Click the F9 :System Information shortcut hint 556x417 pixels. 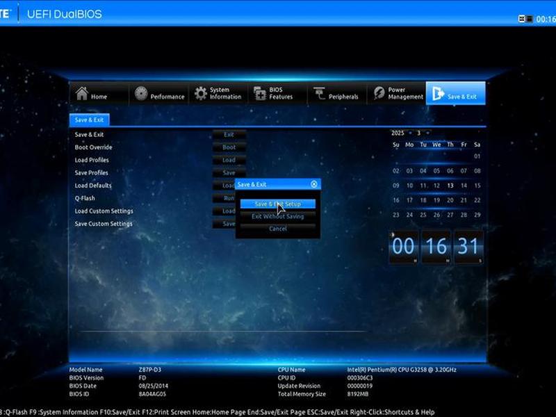(64, 412)
